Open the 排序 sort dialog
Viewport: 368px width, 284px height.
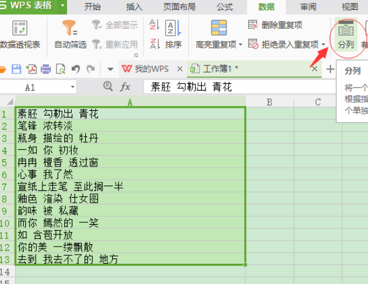(174, 34)
